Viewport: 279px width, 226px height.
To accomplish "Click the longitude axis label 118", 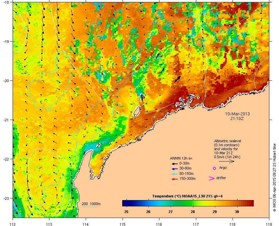I will pyautogui.click(x=232, y=224).
